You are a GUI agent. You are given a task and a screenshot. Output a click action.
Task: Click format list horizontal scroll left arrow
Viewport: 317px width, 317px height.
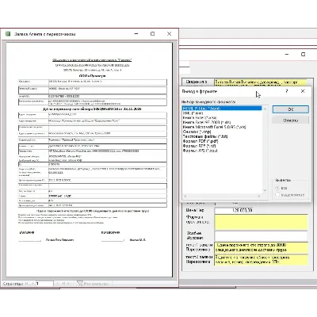tap(185, 196)
